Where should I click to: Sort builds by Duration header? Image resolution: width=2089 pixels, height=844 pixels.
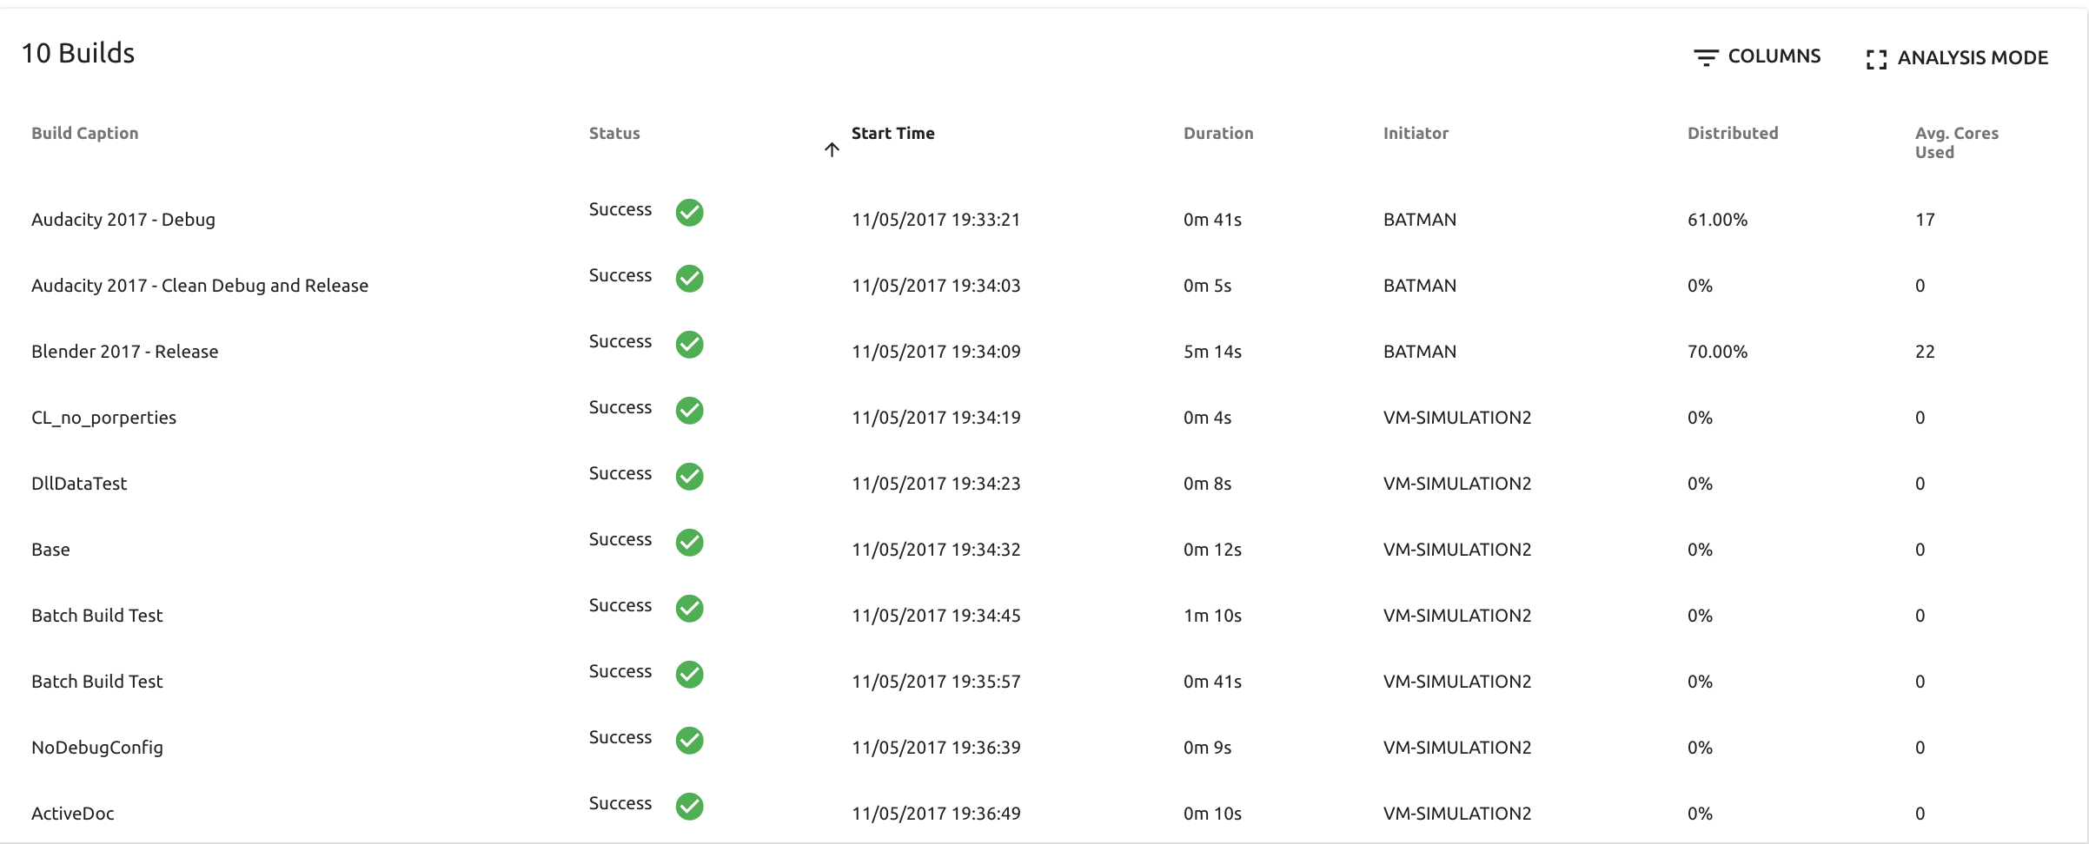[x=1217, y=133]
